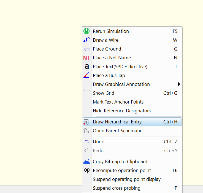Click the red NT net name icon
The image size is (203, 193).
(x=86, y=58)
